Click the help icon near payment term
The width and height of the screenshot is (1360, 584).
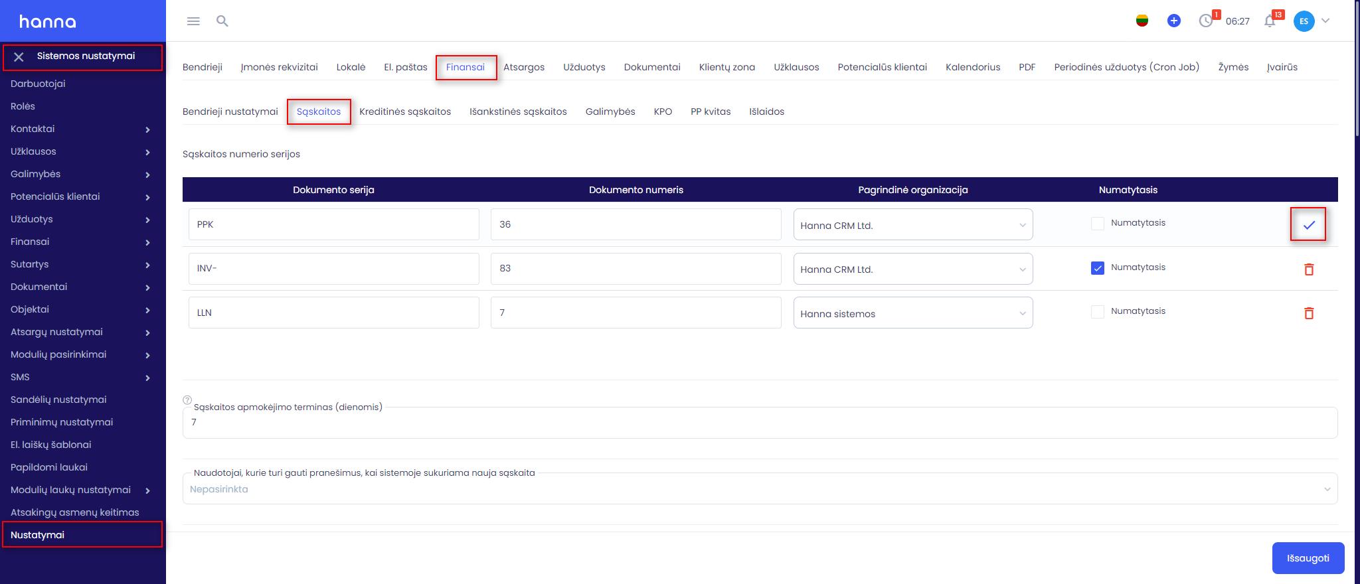[187, 400]
